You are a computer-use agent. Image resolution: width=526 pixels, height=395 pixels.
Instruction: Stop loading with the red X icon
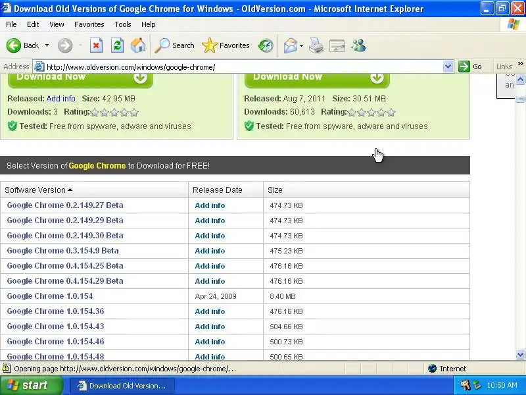[96, 45]
